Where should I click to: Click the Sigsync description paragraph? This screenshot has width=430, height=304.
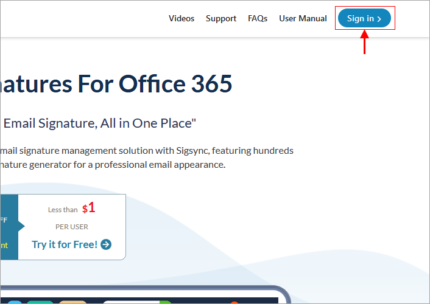coord(146,157)
